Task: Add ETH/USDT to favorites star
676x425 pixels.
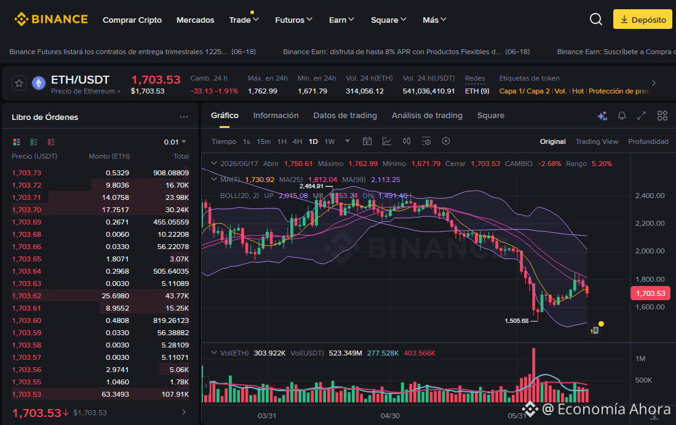Action: click(19, 83)
